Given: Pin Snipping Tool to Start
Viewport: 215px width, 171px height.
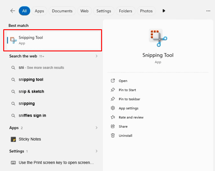Looking at the screenshot, I should pos(127,90).
